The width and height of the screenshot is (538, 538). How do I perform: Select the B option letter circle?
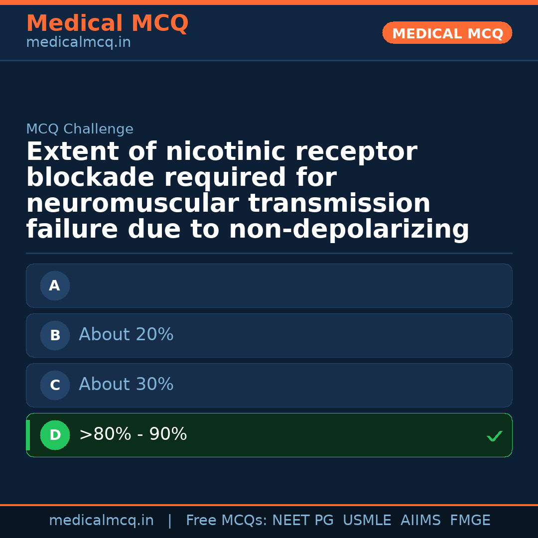55,336
